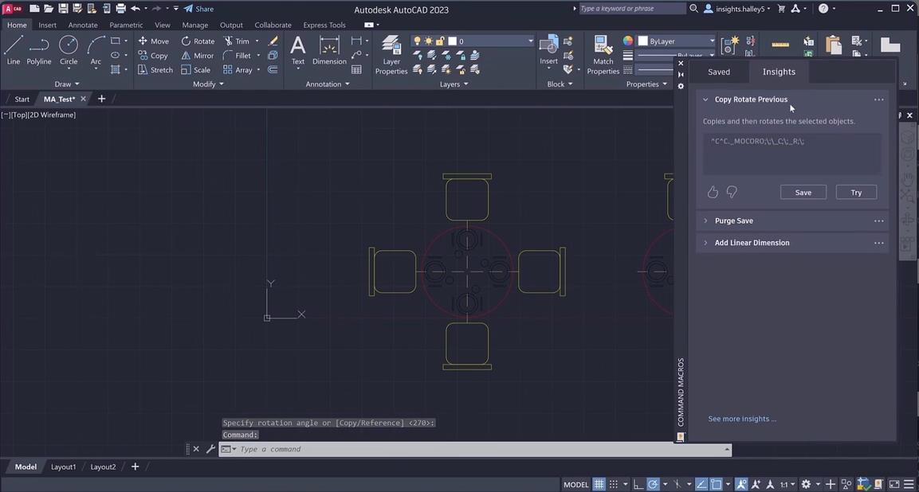Open the Insert ribbon tab
The image size is (919, 492).
[x=48, y=25]
